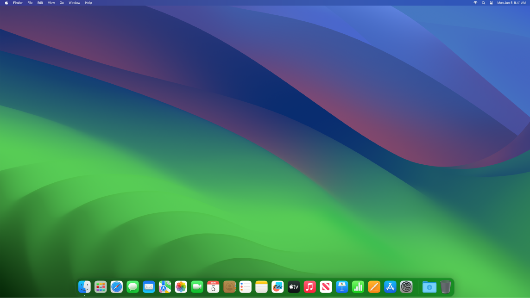530x298 pixels.
Task: Open Calendar showing June 5
Action: pos(213,287)
